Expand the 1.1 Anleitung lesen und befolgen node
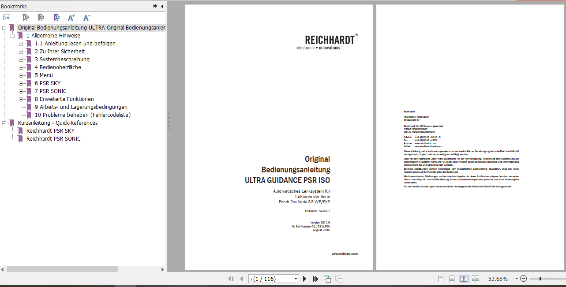The image size is (566, 287). [21, 44]
